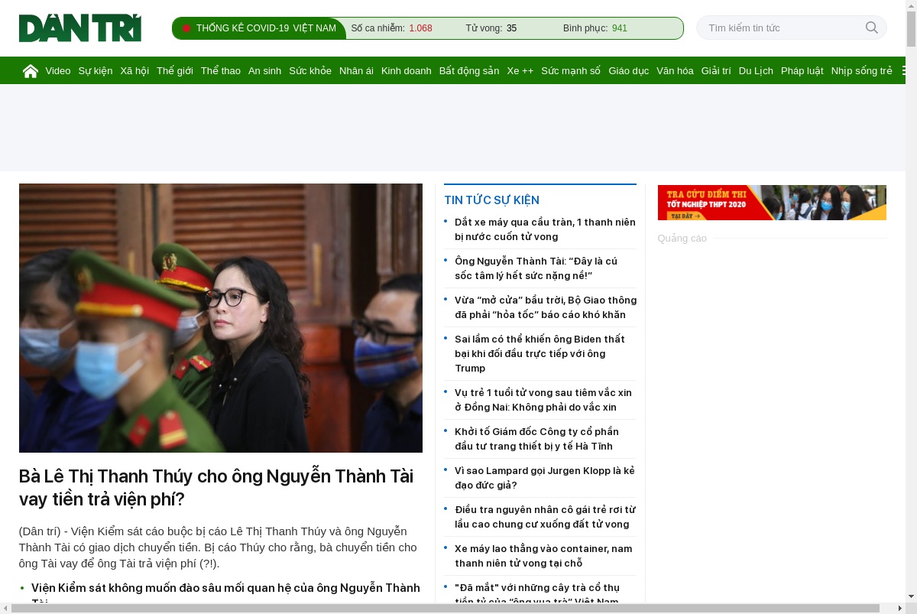Click the vertical scrollbar down arrow

click(x=911, y=596)
